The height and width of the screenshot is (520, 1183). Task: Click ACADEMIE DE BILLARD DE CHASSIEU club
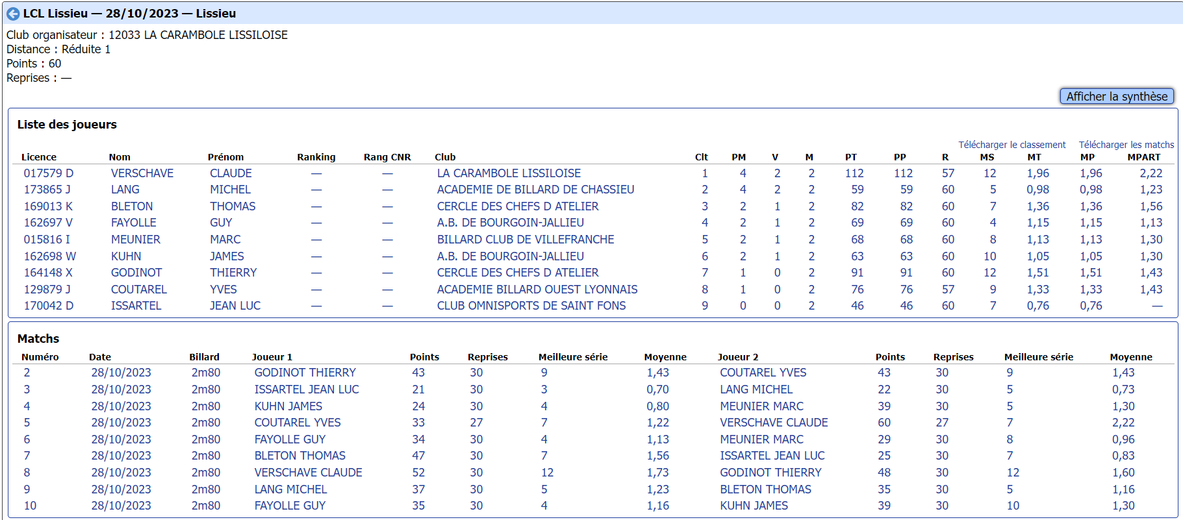pyautogui.click(x=535, y=190)
